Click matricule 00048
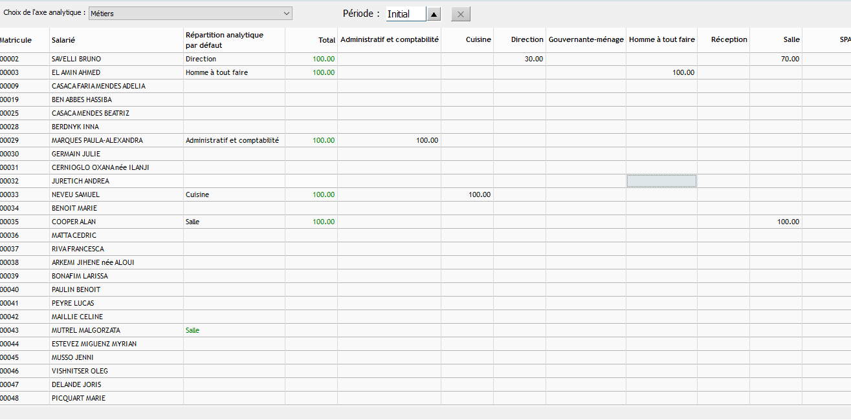The width and height of the screenshot is (851, 420). (10, 398)
